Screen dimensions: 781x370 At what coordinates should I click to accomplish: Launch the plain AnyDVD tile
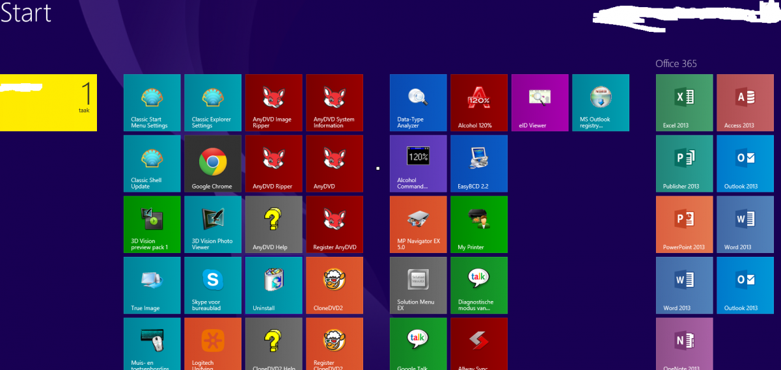tap(335, 164)
